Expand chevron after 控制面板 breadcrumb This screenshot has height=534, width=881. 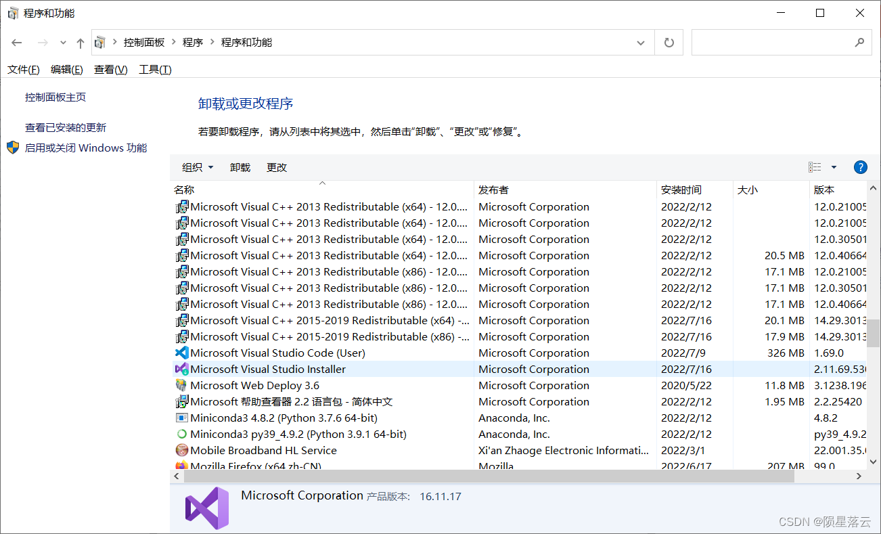[173, 43]
